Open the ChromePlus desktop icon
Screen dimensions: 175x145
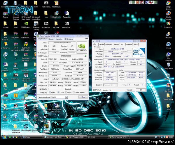168,25
